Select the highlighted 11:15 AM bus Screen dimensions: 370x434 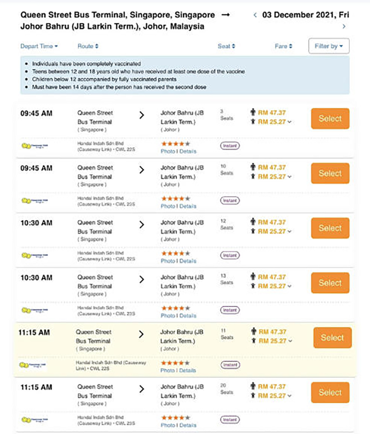pos(332,338)
